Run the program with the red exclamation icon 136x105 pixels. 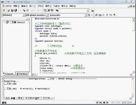point(107,15)
